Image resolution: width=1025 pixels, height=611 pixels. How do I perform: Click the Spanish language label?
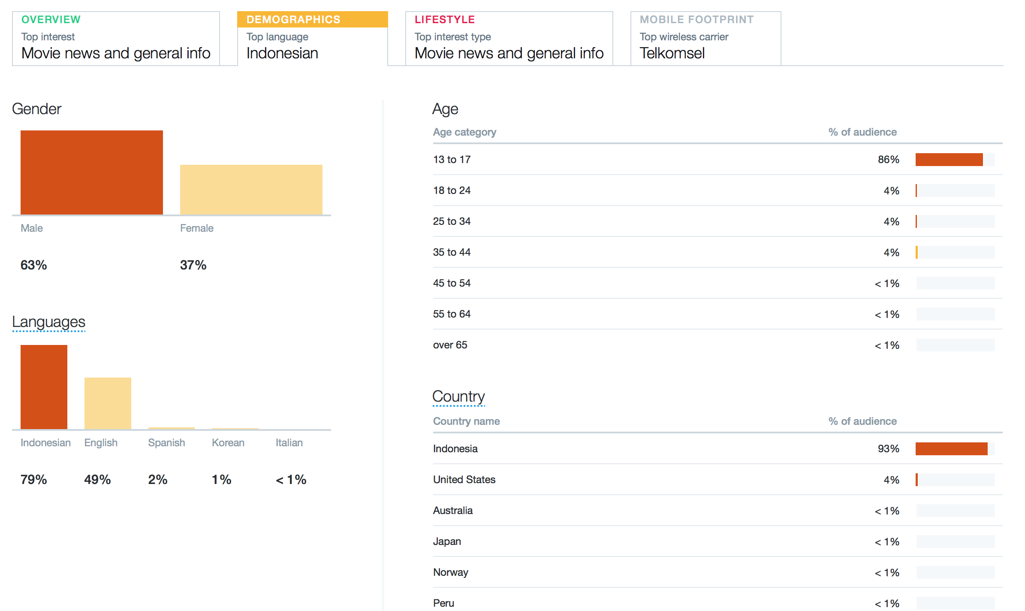[166, 443]
